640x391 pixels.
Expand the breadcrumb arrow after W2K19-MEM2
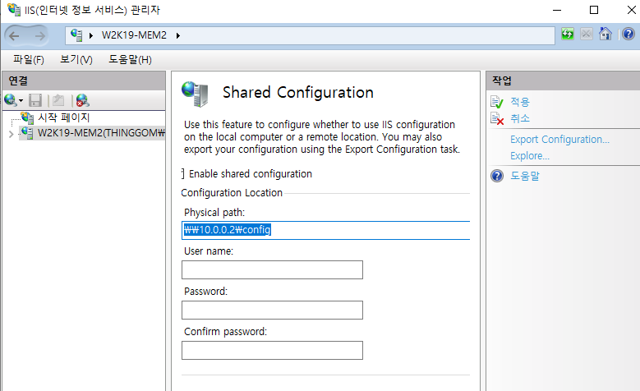click(x=178, y=35)
